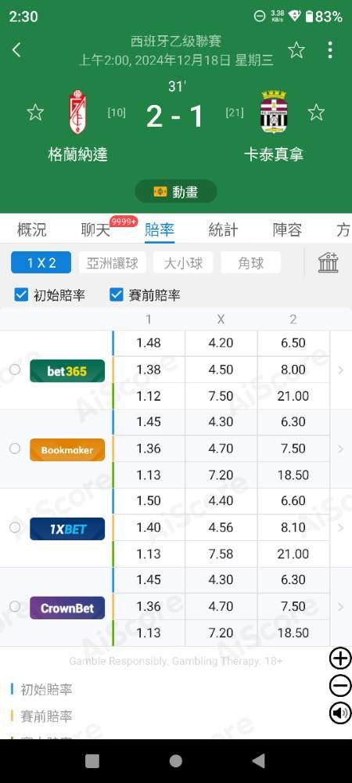Open the 動畫 animation button

pyautogui.click(x=175, y=192)
